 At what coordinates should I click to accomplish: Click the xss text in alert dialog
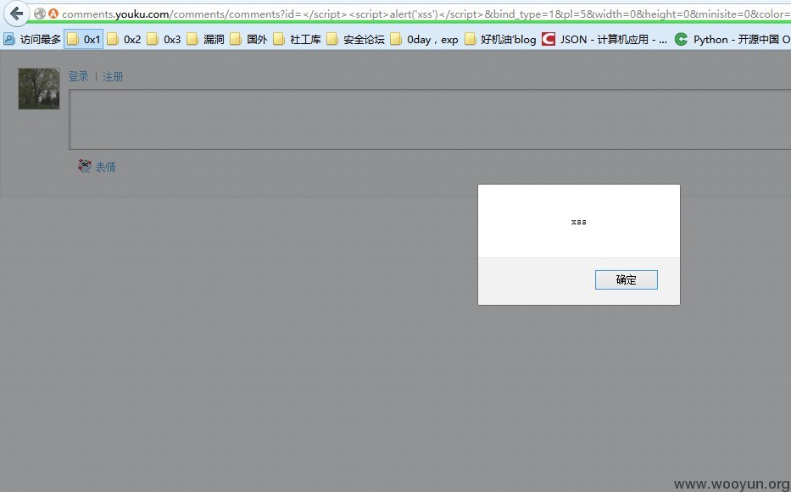(x=578, y=222)
